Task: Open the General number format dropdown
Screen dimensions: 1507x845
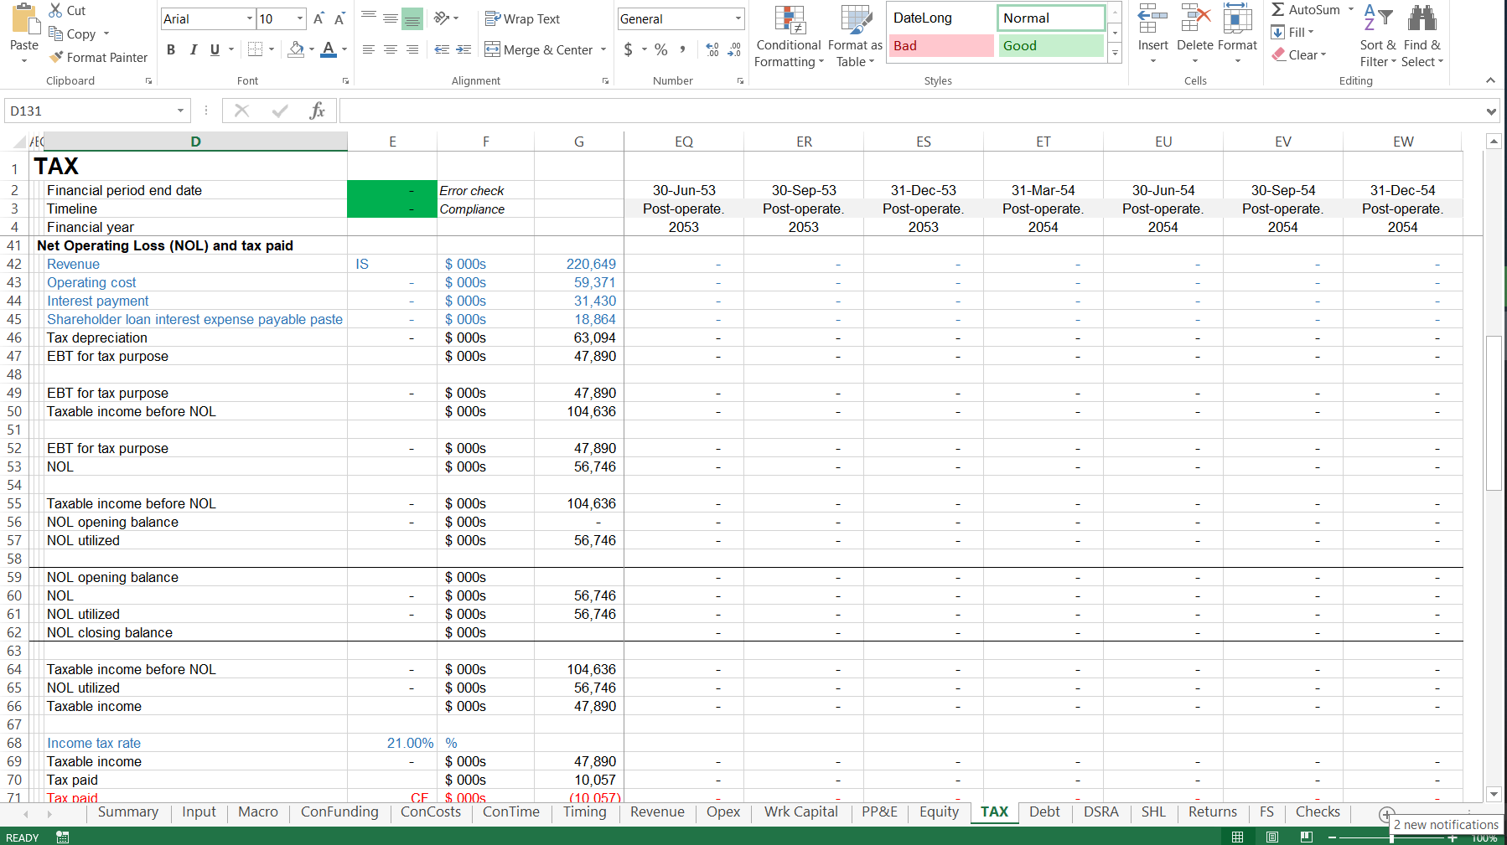Action: click(738, 18)
